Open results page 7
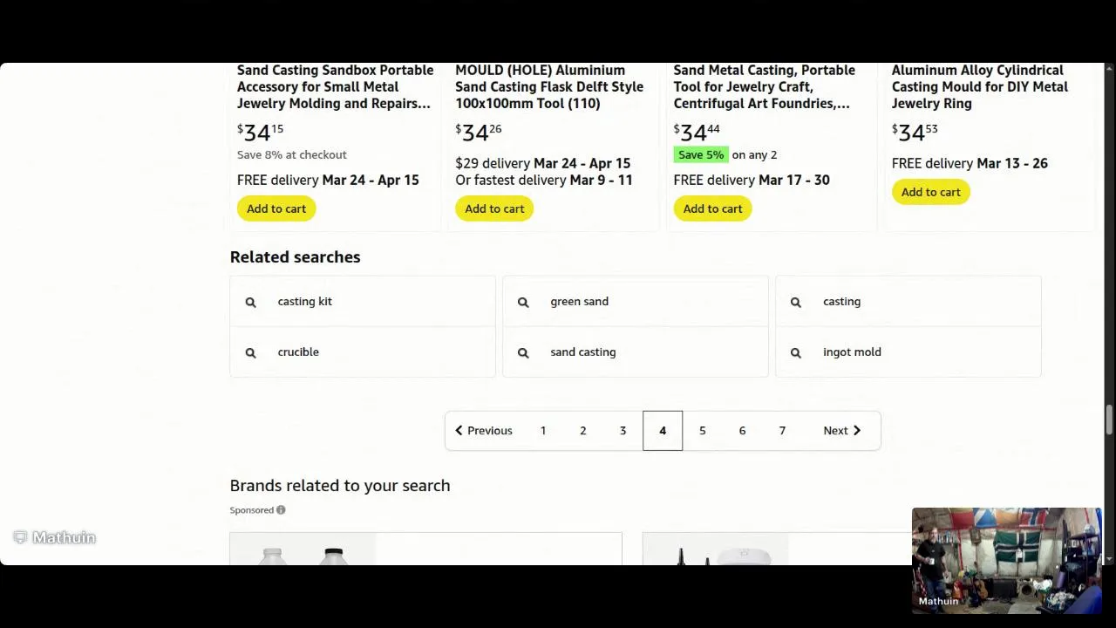Image resolution: width=1116 pixels, height=628 pixels. (x=782, y=431)
